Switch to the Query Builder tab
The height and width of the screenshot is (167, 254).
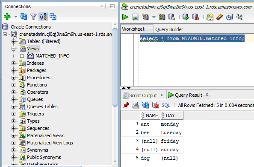169,29
